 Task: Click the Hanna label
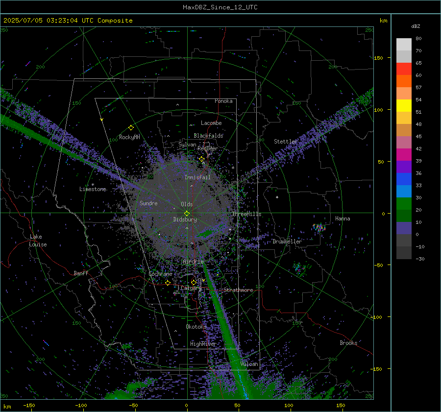pos(343,218)
